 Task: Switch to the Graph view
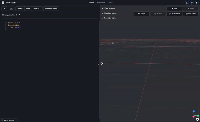tap(141, 14)
